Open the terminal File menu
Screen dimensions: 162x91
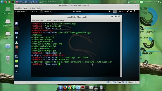pyautogui.click(x=33, y=21)
